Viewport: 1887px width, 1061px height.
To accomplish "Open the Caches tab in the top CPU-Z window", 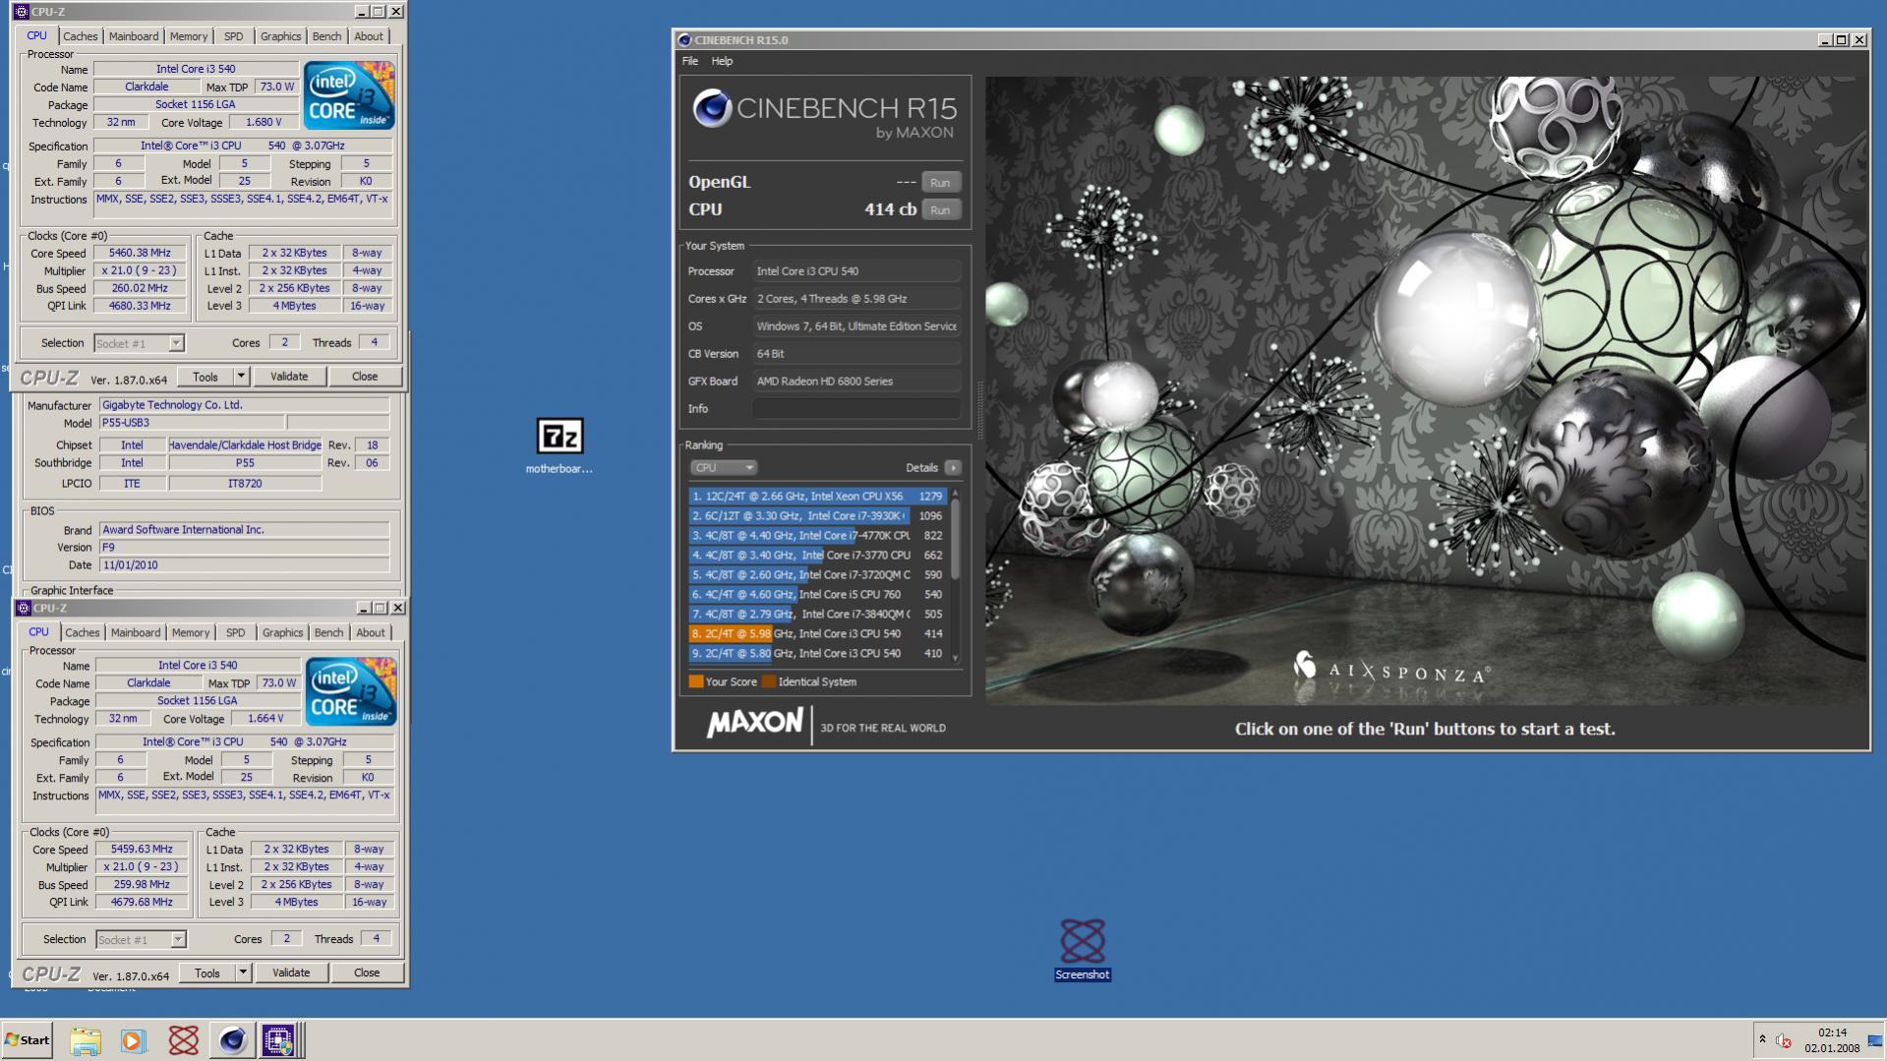I will (81, 36).
